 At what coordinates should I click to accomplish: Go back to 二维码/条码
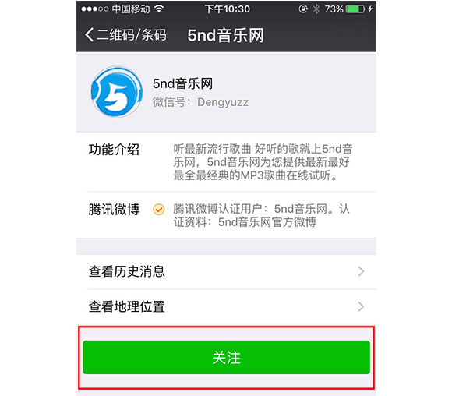click(x=125, y=35)
